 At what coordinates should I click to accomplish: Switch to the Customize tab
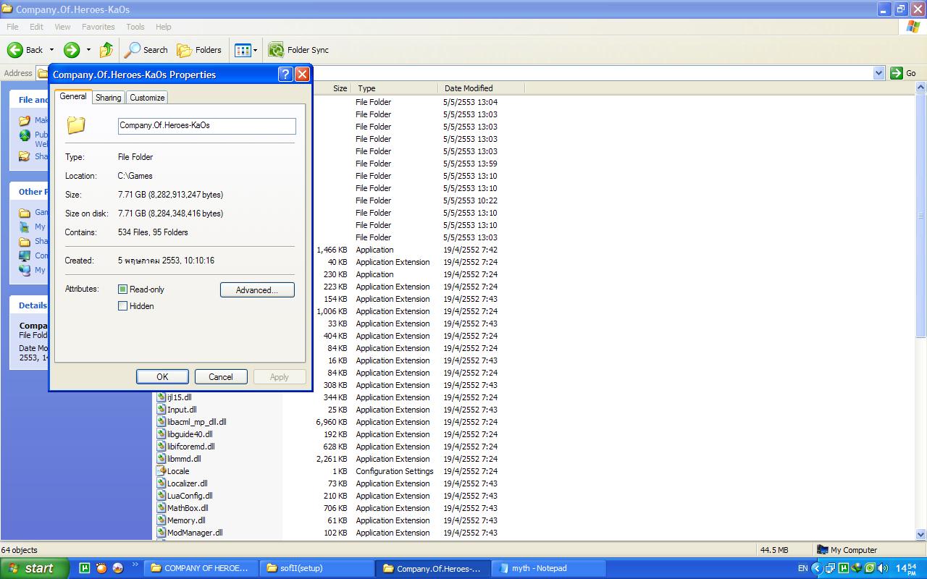(147, 98)
